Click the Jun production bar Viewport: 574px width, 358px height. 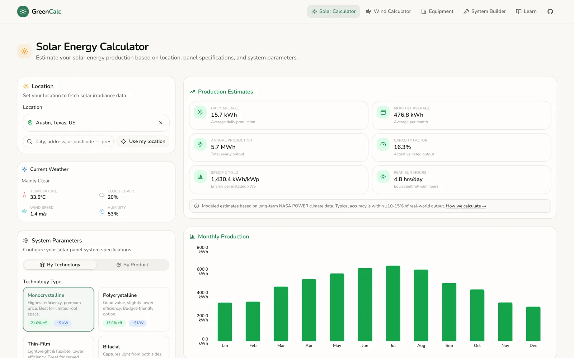coord(365,305)
